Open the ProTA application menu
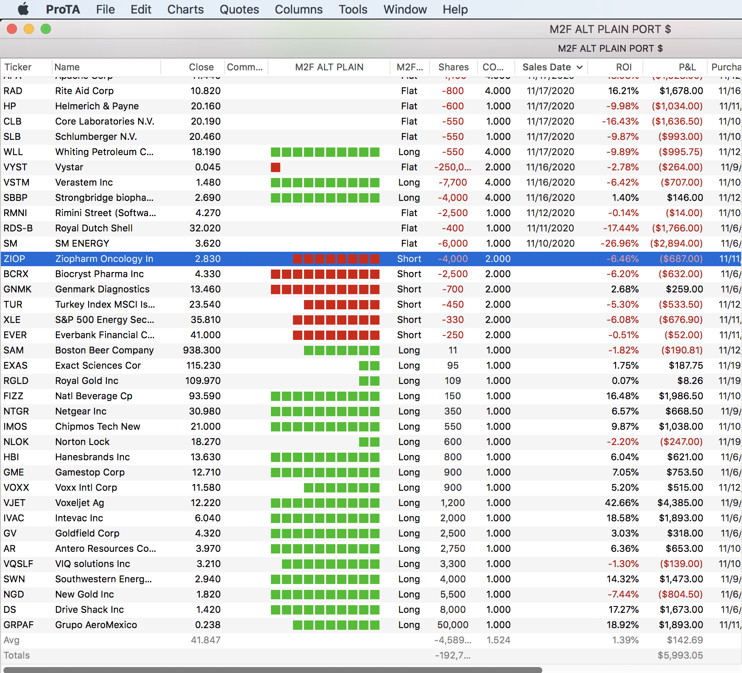The image size is (742, 673). point(63,9)
